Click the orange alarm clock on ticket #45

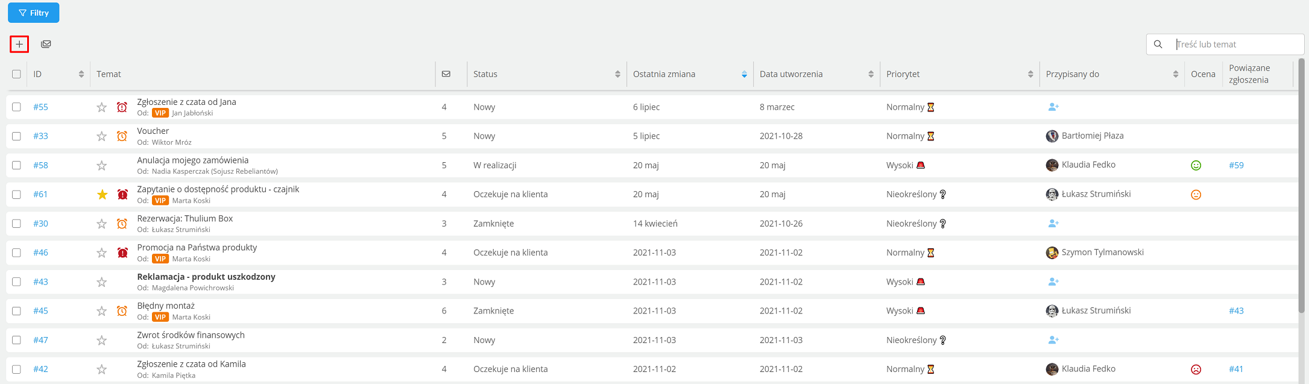122,311
